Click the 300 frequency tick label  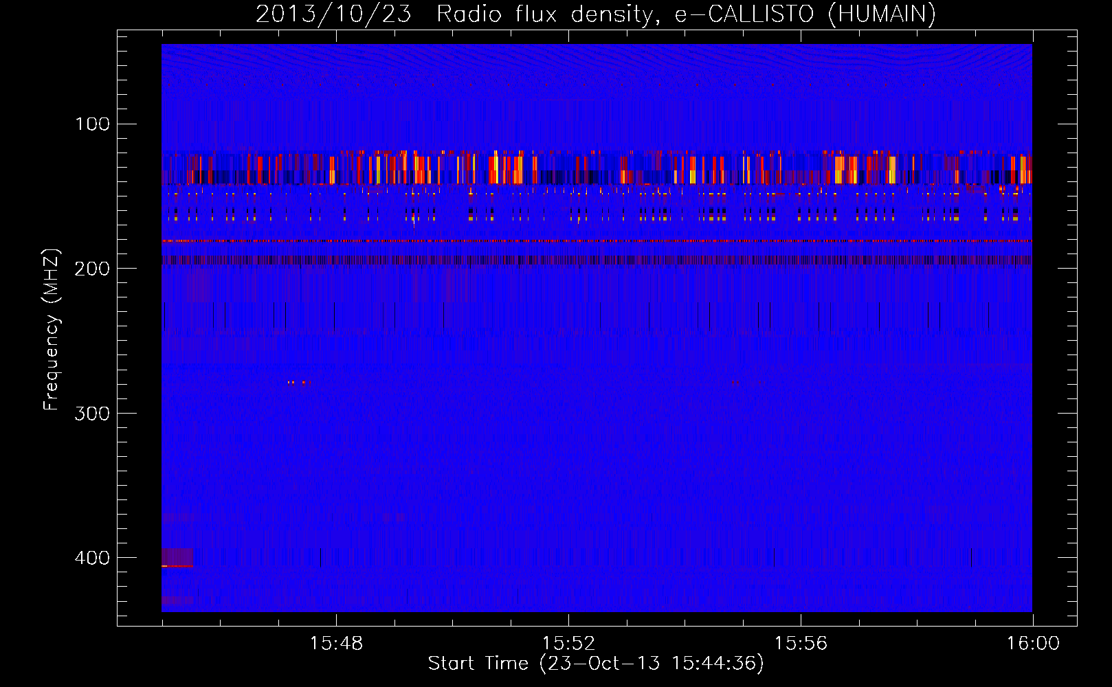pos(92,414)
